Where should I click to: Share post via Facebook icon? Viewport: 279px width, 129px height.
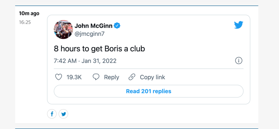pos(52,114)
